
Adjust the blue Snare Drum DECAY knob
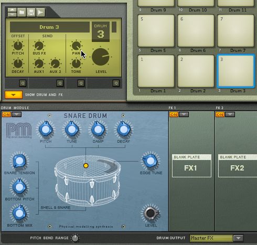(124, 130)
